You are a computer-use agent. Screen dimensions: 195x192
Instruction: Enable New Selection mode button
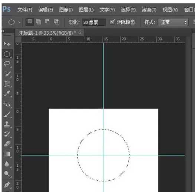30,22
